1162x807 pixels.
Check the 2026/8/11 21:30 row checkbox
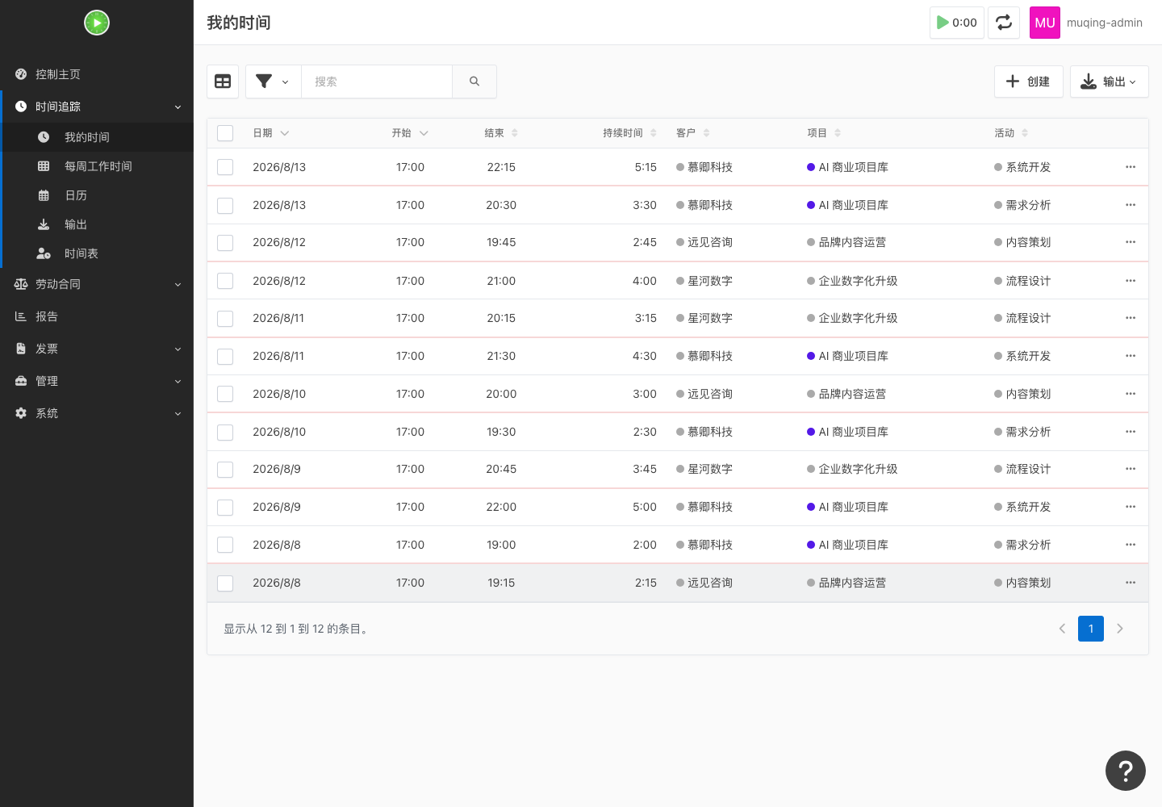pyautogui.click(x=225, y=357)
